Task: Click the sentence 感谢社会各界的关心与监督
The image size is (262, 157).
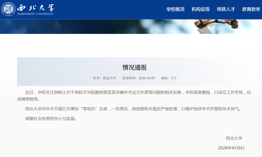Action: coord(51,119)
